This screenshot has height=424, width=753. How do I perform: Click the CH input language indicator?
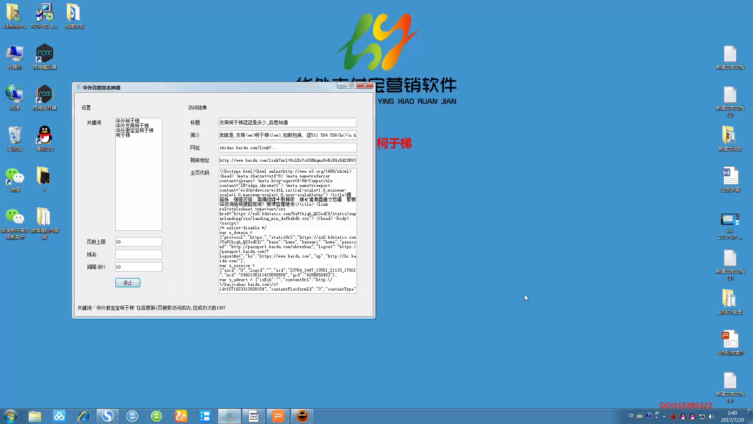click(x=631, y=416)
